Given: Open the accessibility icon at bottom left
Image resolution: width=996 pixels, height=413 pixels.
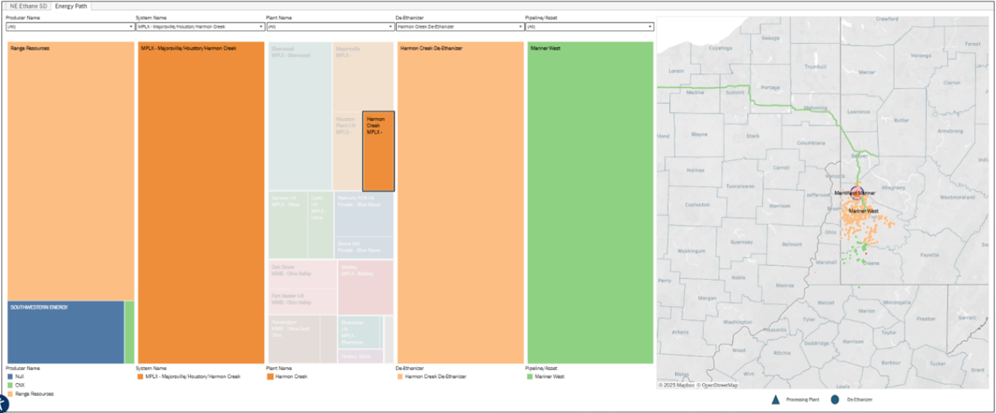Looking at the screenshot, I should 2,405.
